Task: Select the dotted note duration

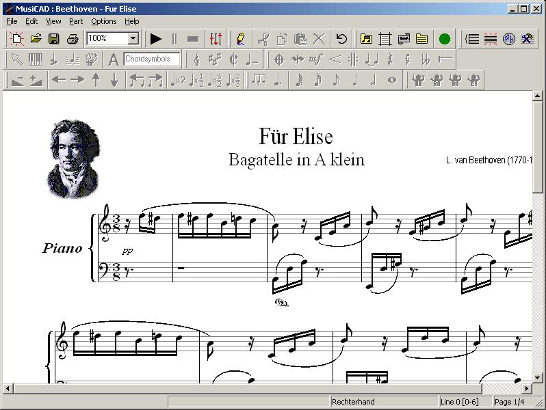Action: (278, 80)
